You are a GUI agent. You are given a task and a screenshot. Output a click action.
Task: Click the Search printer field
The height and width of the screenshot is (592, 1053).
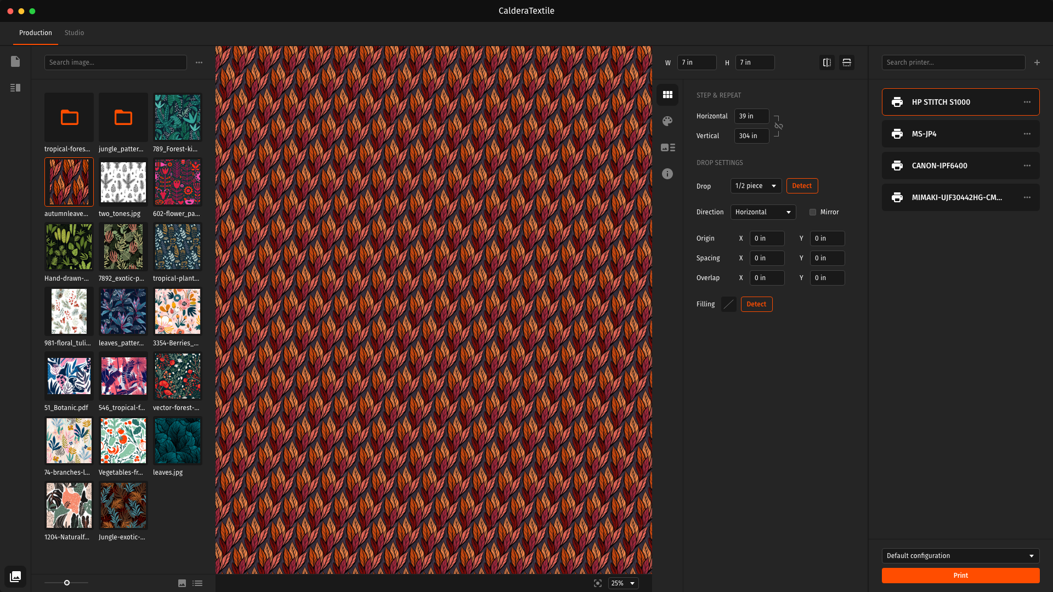(x=953, y=62)
